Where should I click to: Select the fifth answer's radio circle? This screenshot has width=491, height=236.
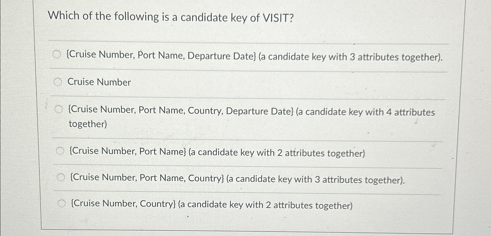[x=60, y=177]
